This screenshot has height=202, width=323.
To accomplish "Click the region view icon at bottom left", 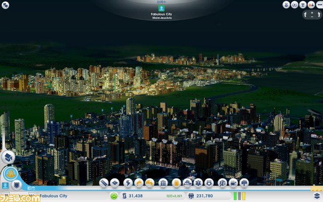I will [5, 185].
